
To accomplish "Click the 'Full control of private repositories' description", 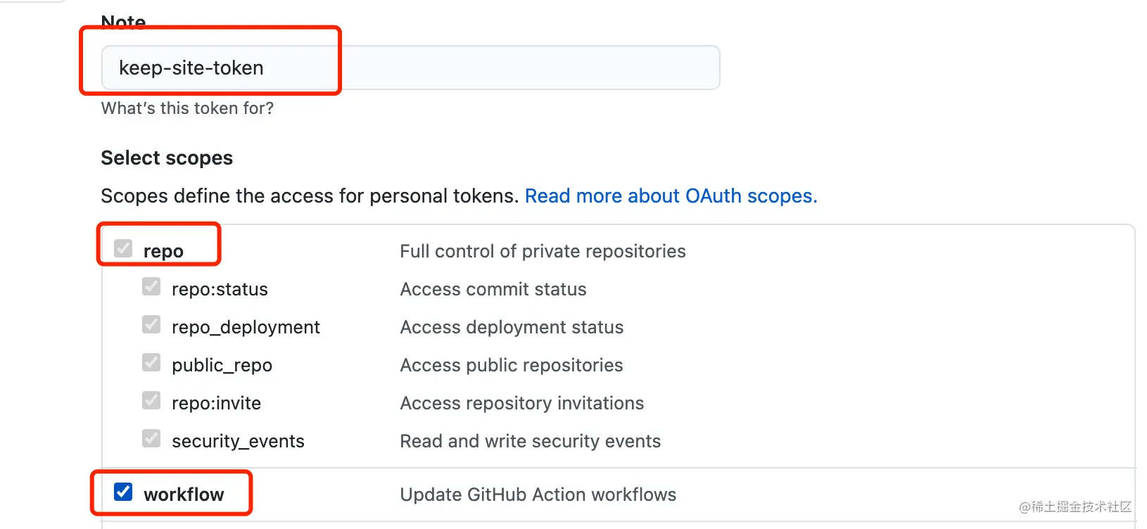I will click(x=543, y=251).
